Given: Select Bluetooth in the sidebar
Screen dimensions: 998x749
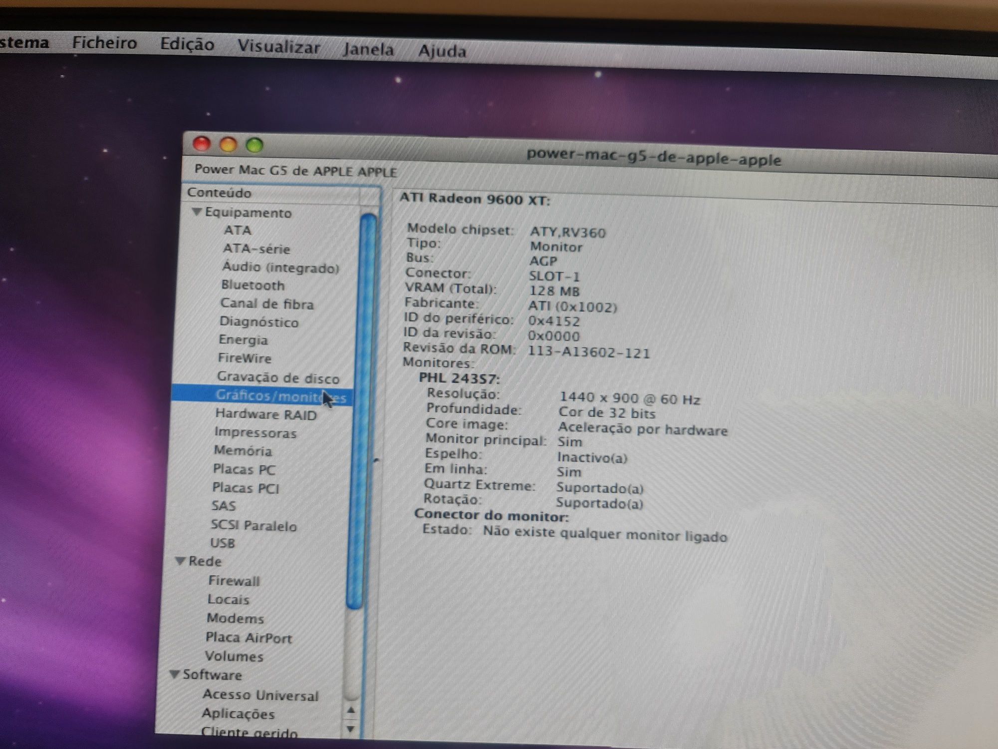Looking at the screenshot, I should click(x=252, y=285).
